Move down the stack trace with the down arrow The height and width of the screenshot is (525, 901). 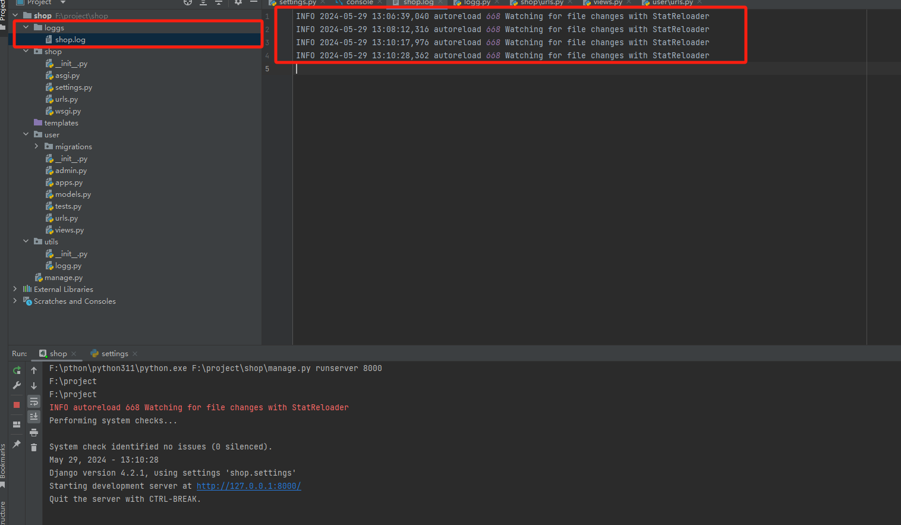pyautogui.click(x=34, y=386)
